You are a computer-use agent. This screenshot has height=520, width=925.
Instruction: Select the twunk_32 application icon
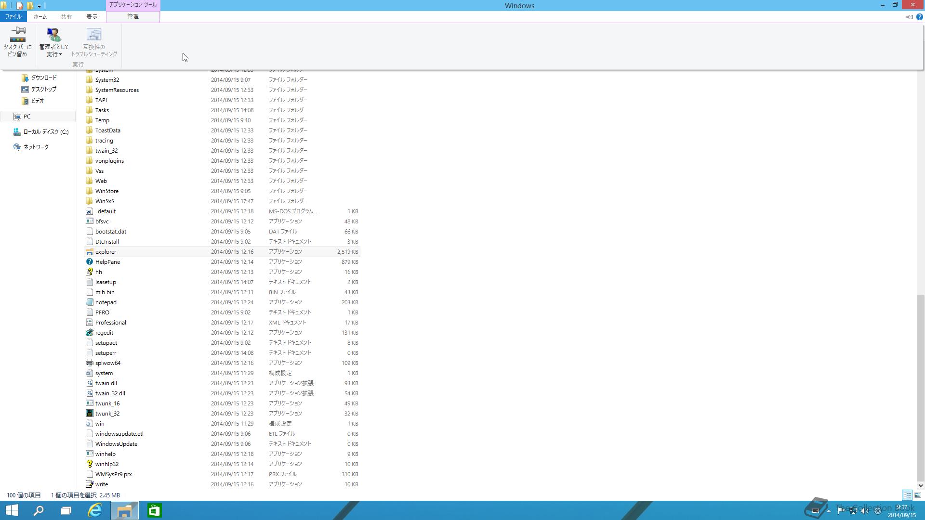click(x=89, y=414)
